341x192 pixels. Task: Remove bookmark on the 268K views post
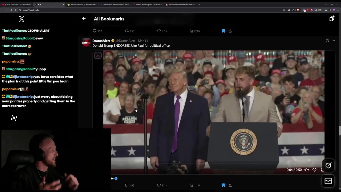click(x=223, y=31)
